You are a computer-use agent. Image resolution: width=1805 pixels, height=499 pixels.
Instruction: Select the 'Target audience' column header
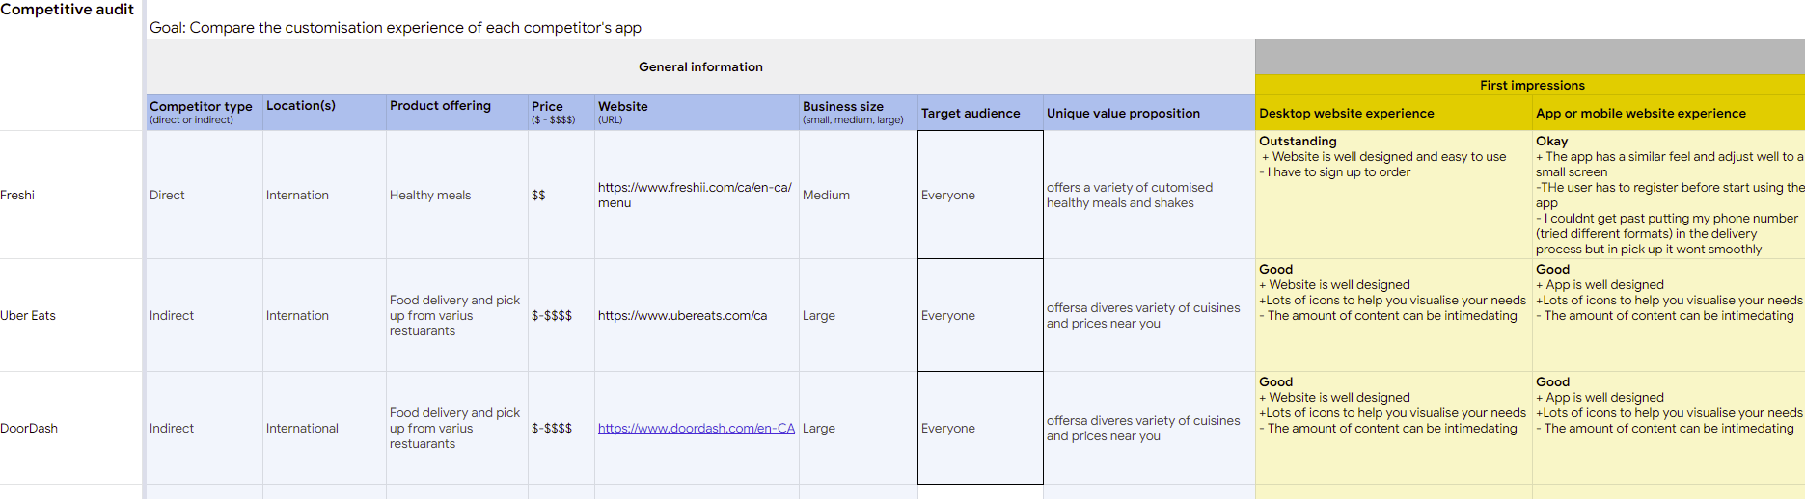(x=980, y=113)
